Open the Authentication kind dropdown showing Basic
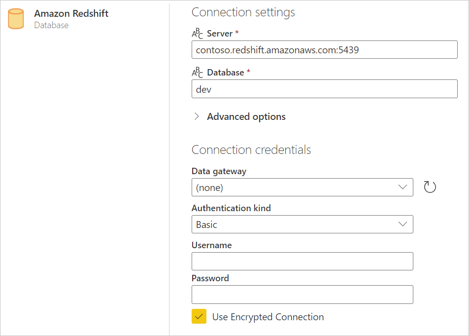This screenshot has width=469, height=336. point(302,224)
